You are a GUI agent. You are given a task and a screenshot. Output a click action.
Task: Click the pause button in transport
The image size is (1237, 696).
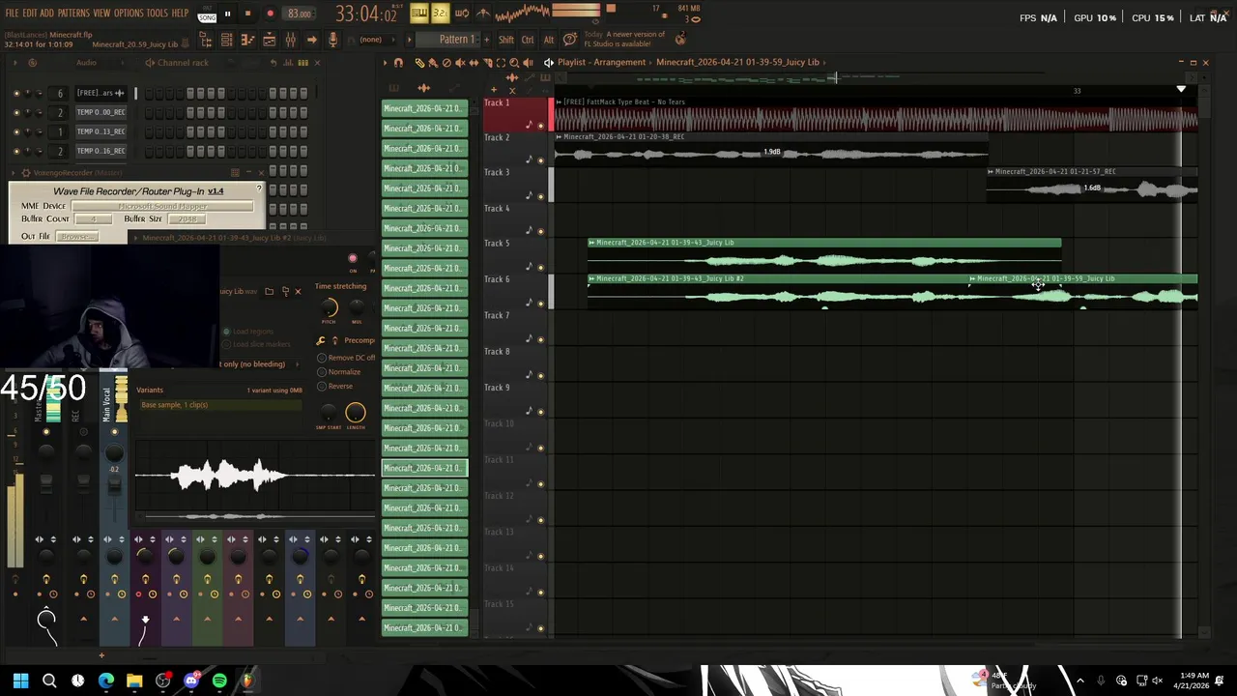coord(227,14)
